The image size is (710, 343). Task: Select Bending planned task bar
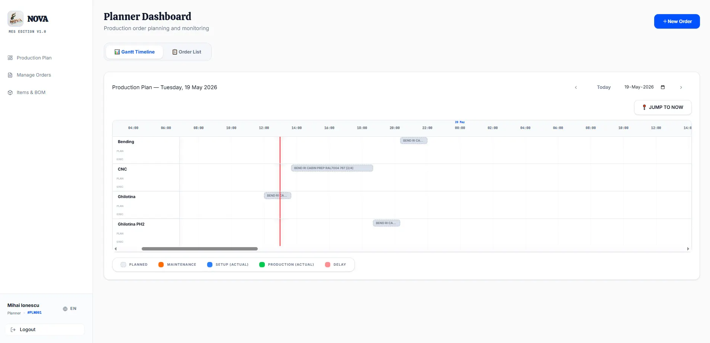pos(414,140)
